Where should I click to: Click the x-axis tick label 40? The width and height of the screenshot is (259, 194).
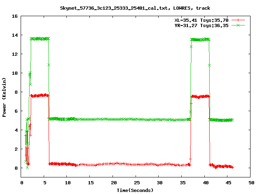(x=206, y=183)
